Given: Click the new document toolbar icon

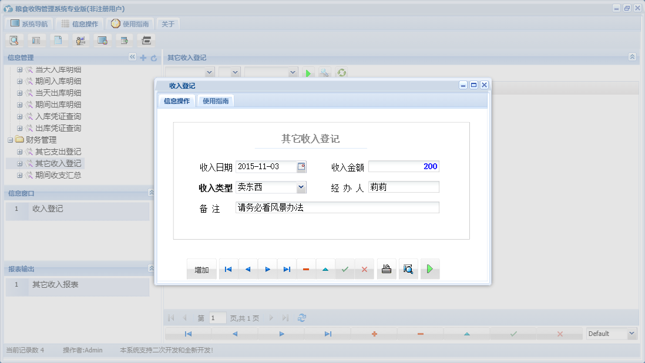Looking at the screenshot, I should [x=59, y=40].
